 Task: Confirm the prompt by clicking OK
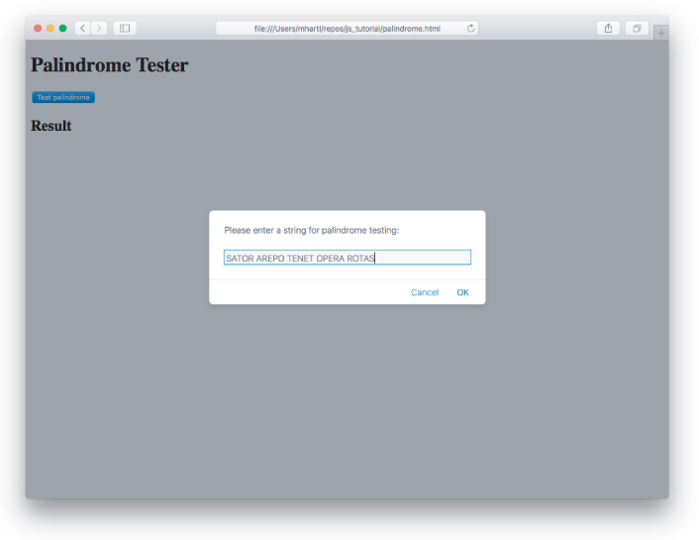462,292
